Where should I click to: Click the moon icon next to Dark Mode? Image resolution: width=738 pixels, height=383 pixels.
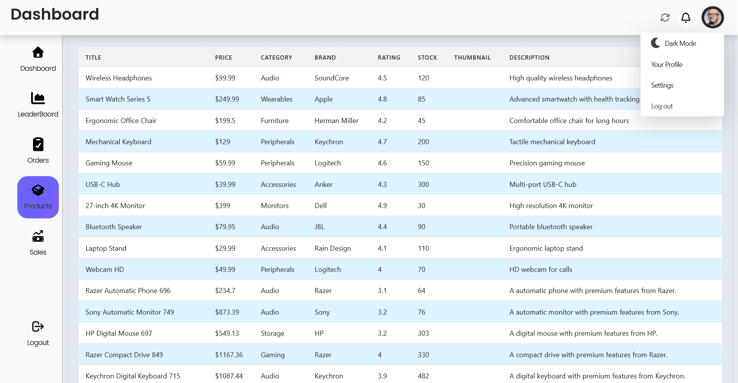(x=655, y=43)
